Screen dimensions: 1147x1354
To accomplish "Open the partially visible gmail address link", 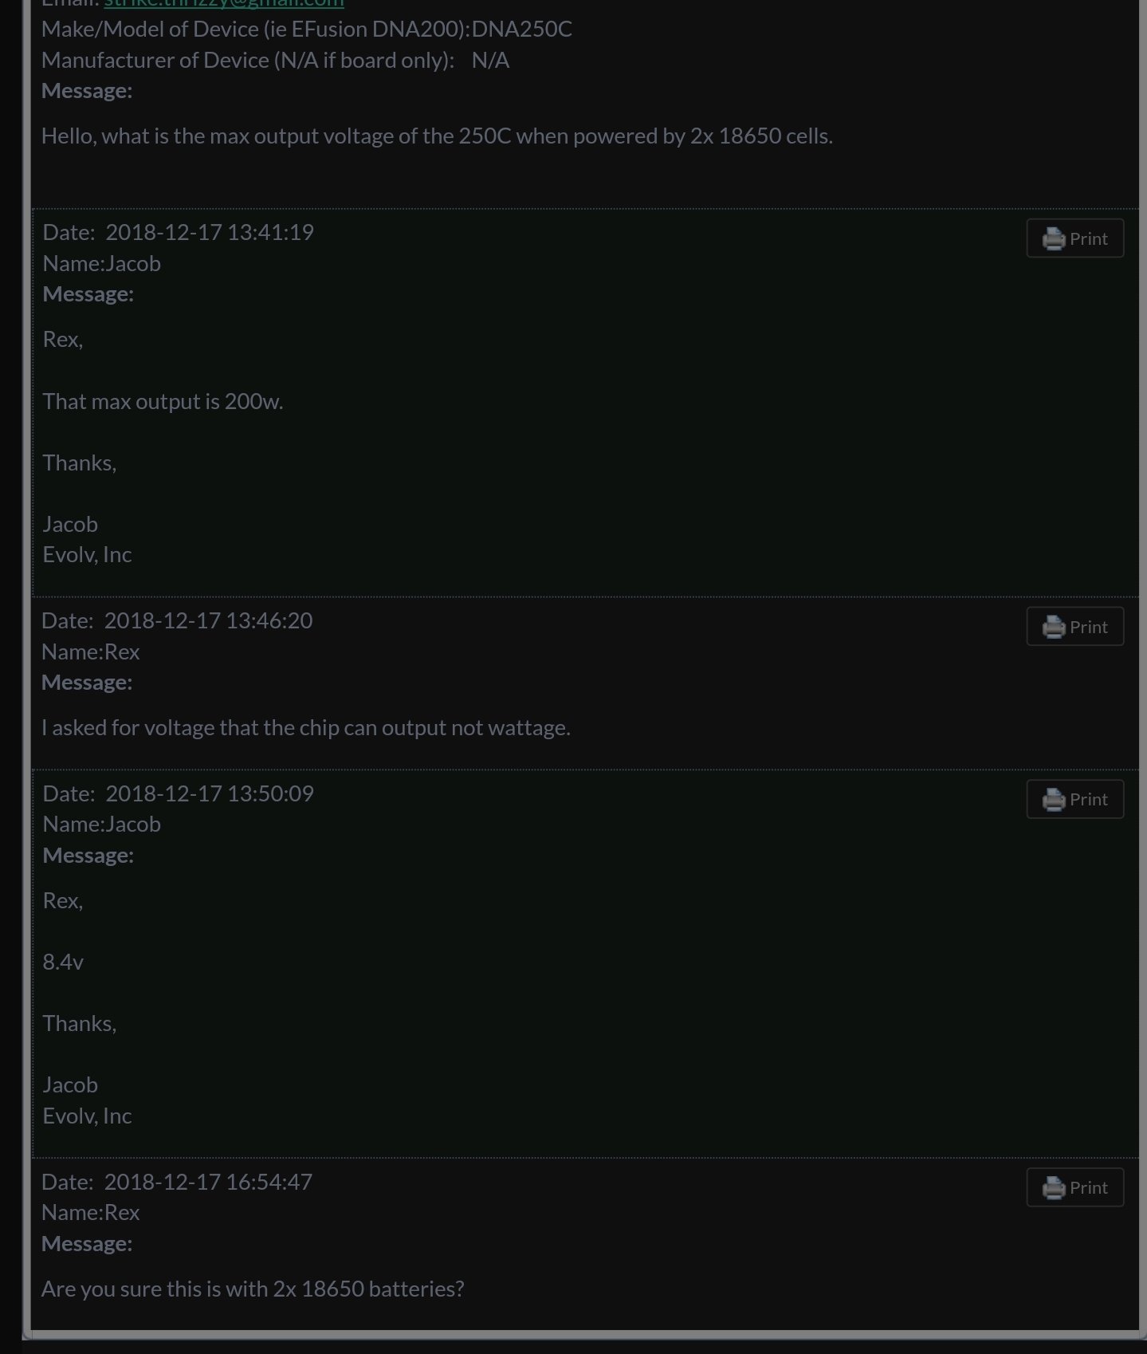I will [224, 3].
